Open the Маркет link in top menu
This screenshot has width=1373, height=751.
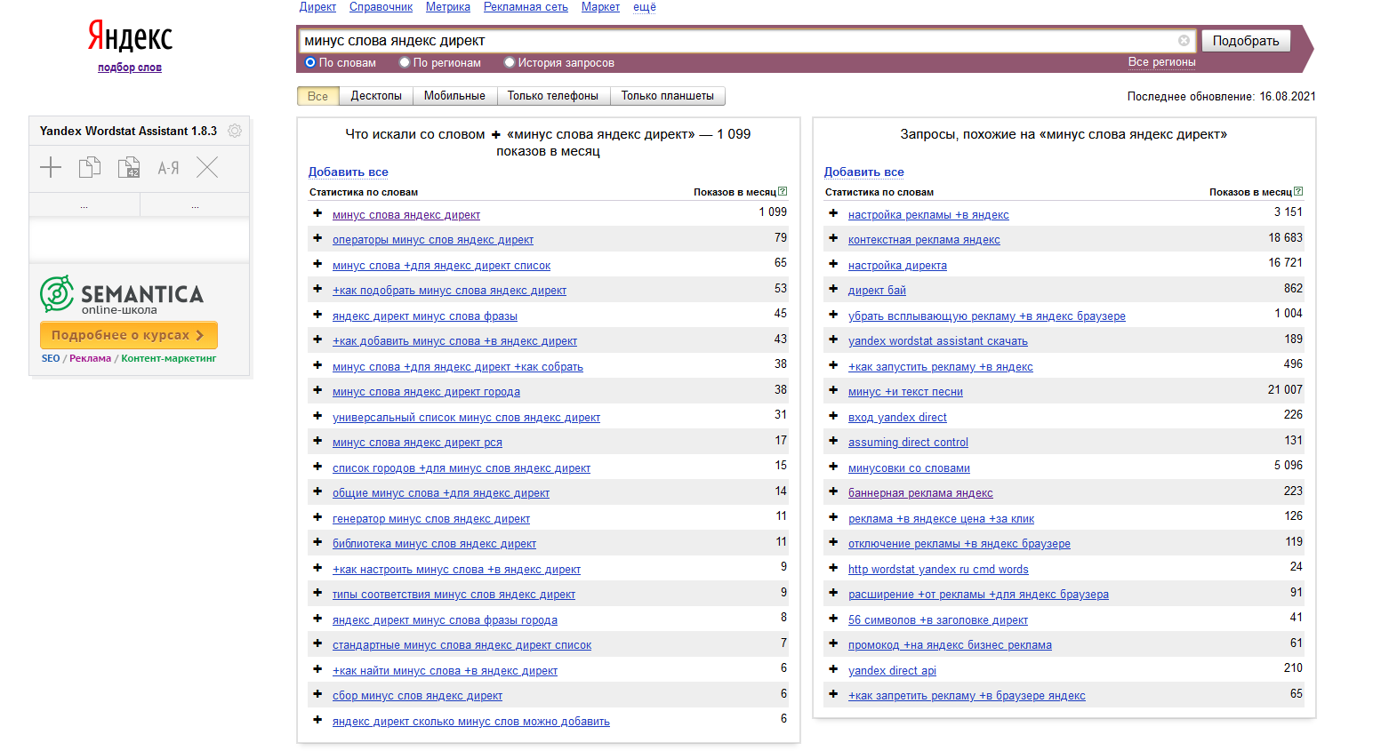(600, 7)
